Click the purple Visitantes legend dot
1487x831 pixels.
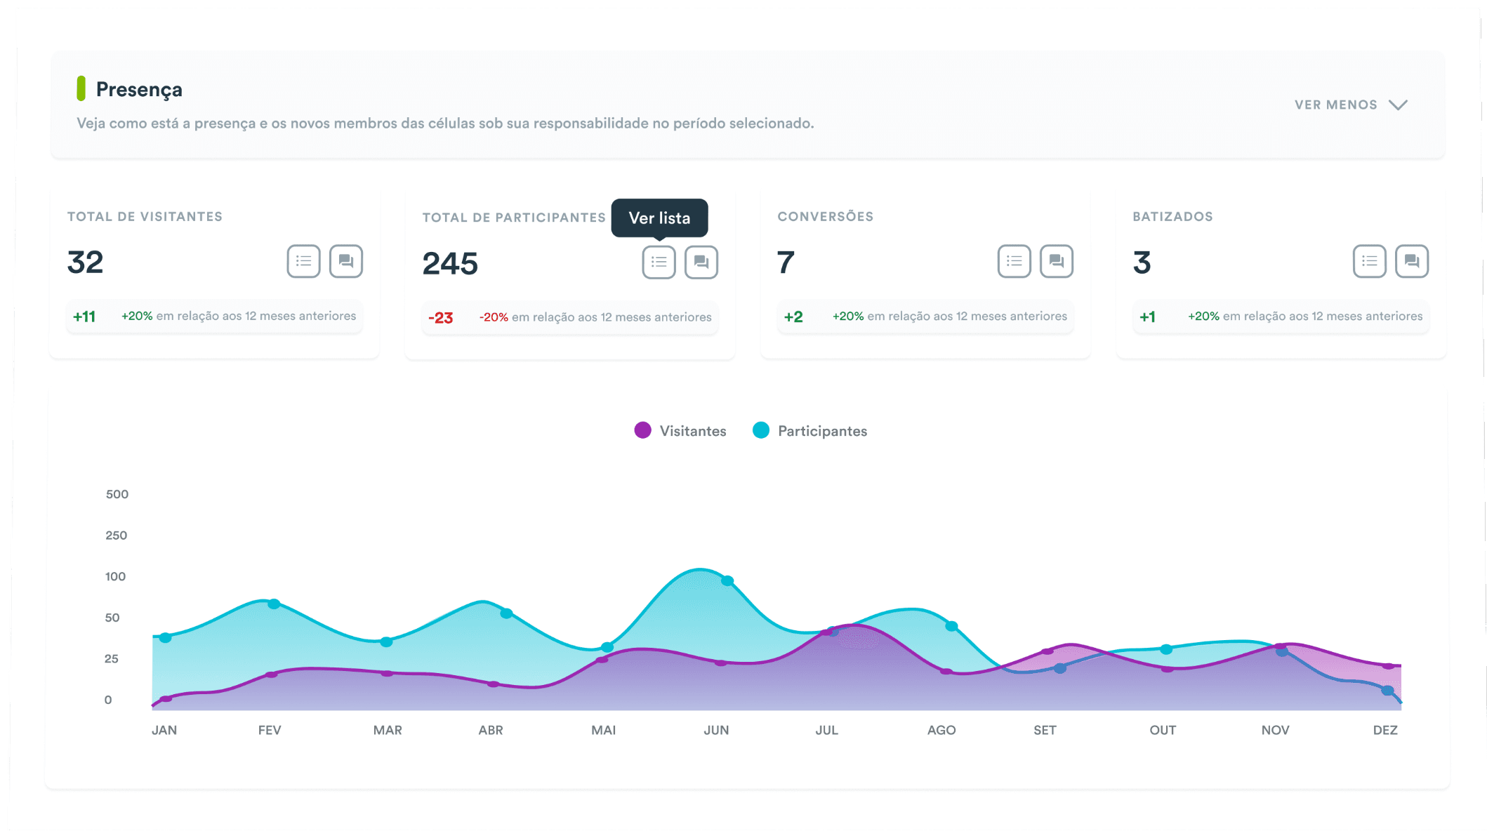[x=642, y=430]
